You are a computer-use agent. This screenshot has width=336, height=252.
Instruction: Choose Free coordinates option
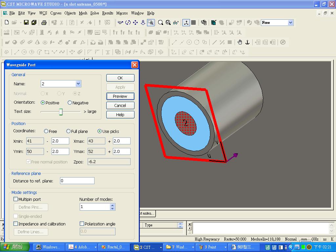pyautogui.click(x=46, y=131)
